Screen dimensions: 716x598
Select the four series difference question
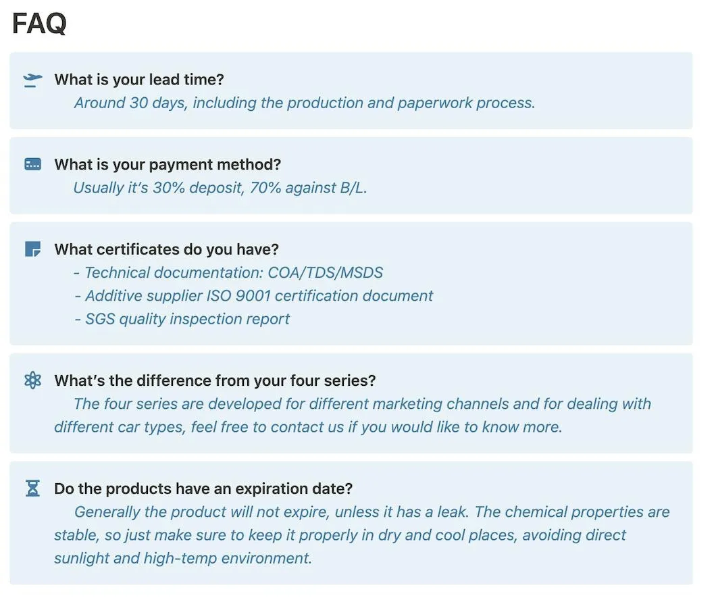pyautogui.click(x=215, y=380)
